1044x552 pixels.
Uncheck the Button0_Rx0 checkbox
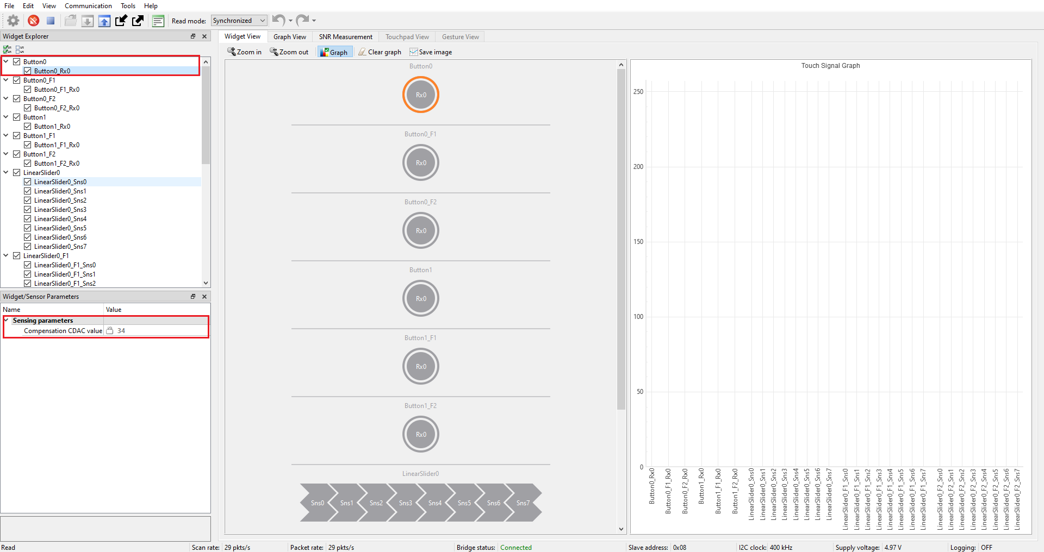(x=27, y=71)
